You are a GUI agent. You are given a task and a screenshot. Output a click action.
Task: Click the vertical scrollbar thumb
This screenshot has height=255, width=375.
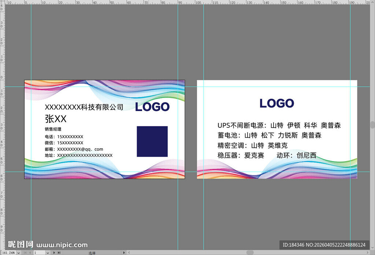click(x=372, y=125)
